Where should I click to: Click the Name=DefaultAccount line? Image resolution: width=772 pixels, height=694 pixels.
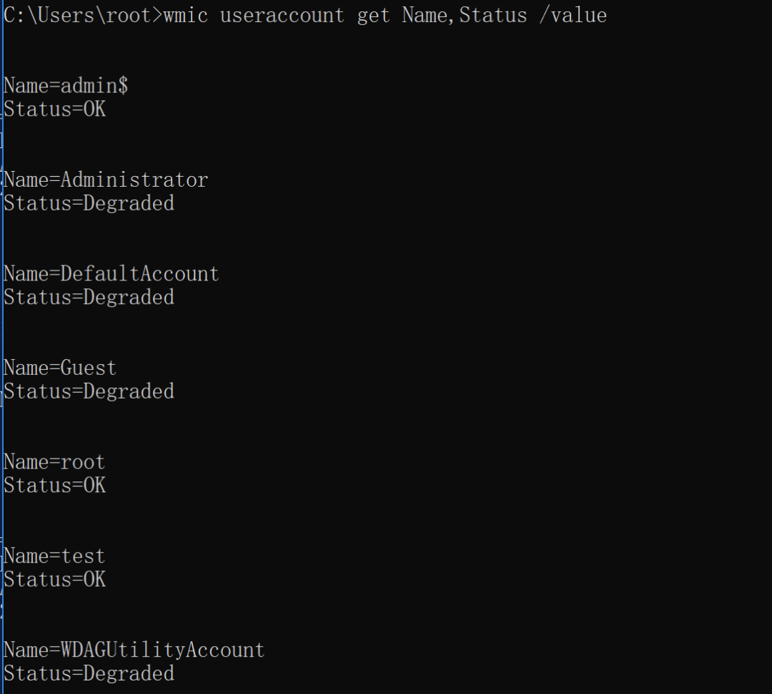coord(111,274)
